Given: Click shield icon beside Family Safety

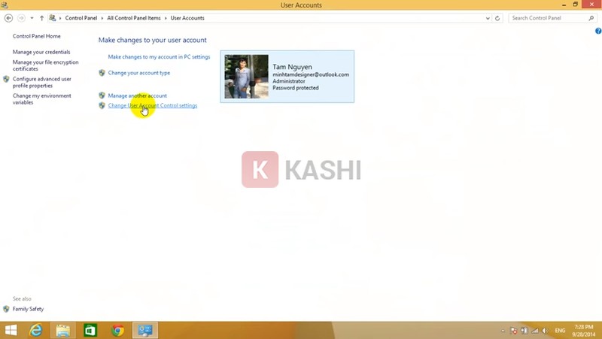Looking at the screenshot, I should tap(6, 309).
